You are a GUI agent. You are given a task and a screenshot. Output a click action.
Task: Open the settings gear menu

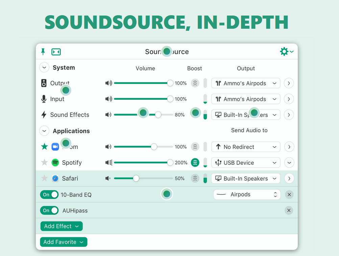tap(287, 51)
